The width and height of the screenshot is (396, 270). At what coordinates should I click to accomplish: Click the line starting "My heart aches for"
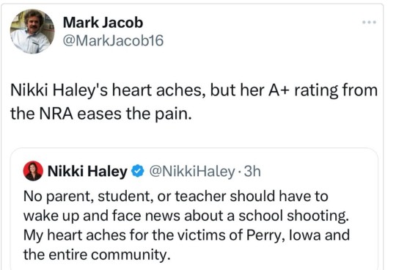[187, 235]
